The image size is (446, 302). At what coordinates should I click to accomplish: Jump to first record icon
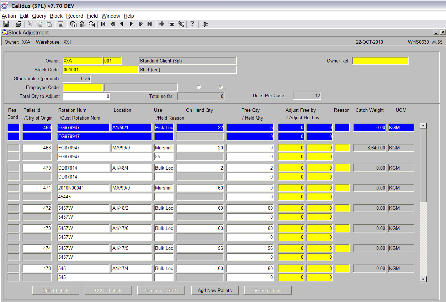(x=103, y=24)
